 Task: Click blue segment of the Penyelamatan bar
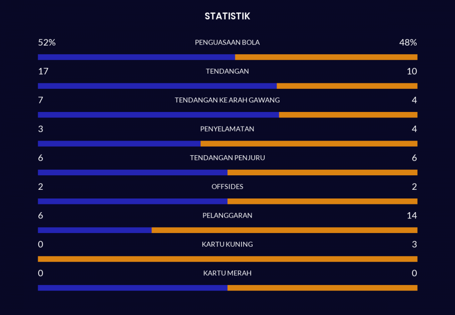pyautogui.click(x=119, y=144)
